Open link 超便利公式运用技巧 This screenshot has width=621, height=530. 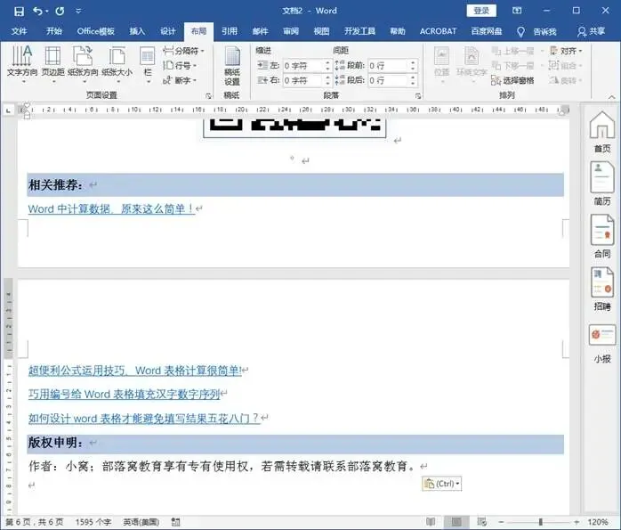134,371
